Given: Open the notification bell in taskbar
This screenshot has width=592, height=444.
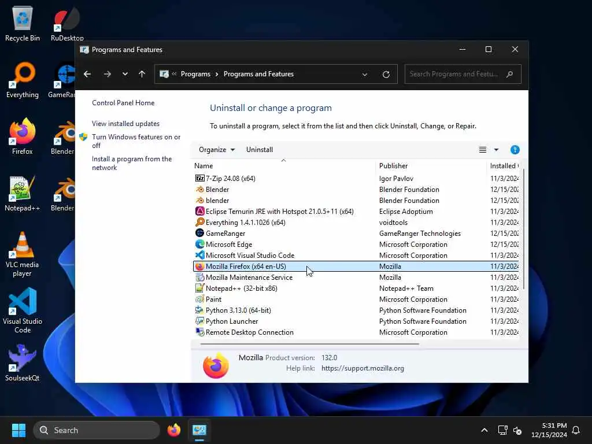Looking at the screenshot, I should coord(576,430).
